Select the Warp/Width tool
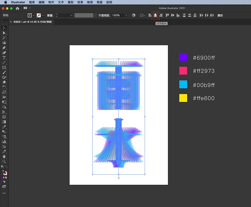251x207 pixels. click(4, 97)
